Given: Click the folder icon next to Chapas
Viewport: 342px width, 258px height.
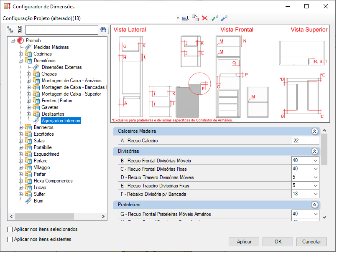Looking at the screenshot, I should point(36,74).
